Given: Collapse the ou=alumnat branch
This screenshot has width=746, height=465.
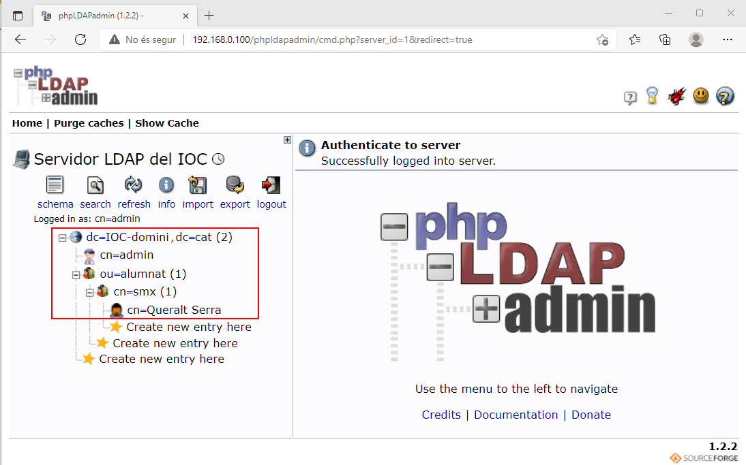Looking at the screenshot, I should (x=76, y=274).
